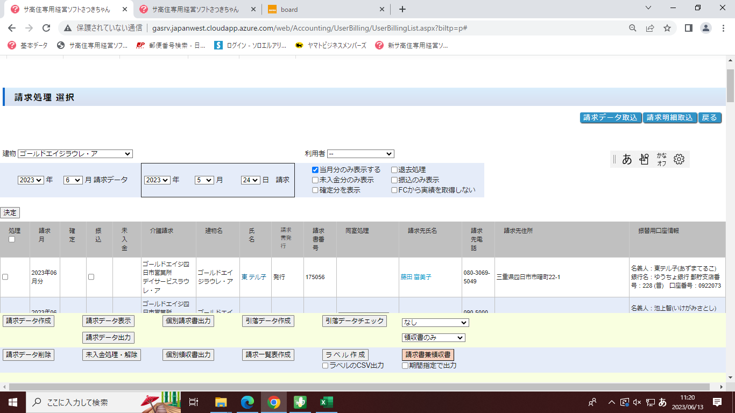The image size is (735, 413).
Task: Open the IME settings gear icon
Action: tap(679, 159)
